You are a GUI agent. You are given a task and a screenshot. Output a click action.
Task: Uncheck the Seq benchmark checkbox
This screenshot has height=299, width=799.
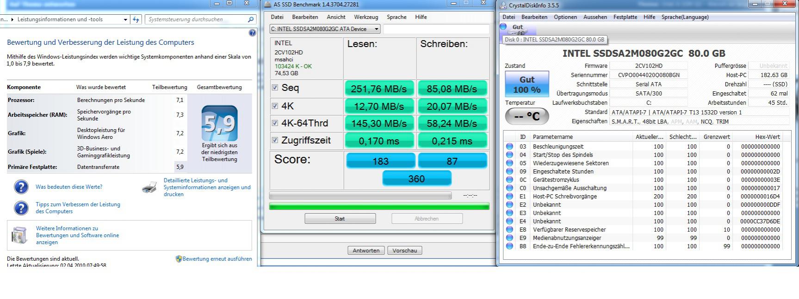click(275, 87)
